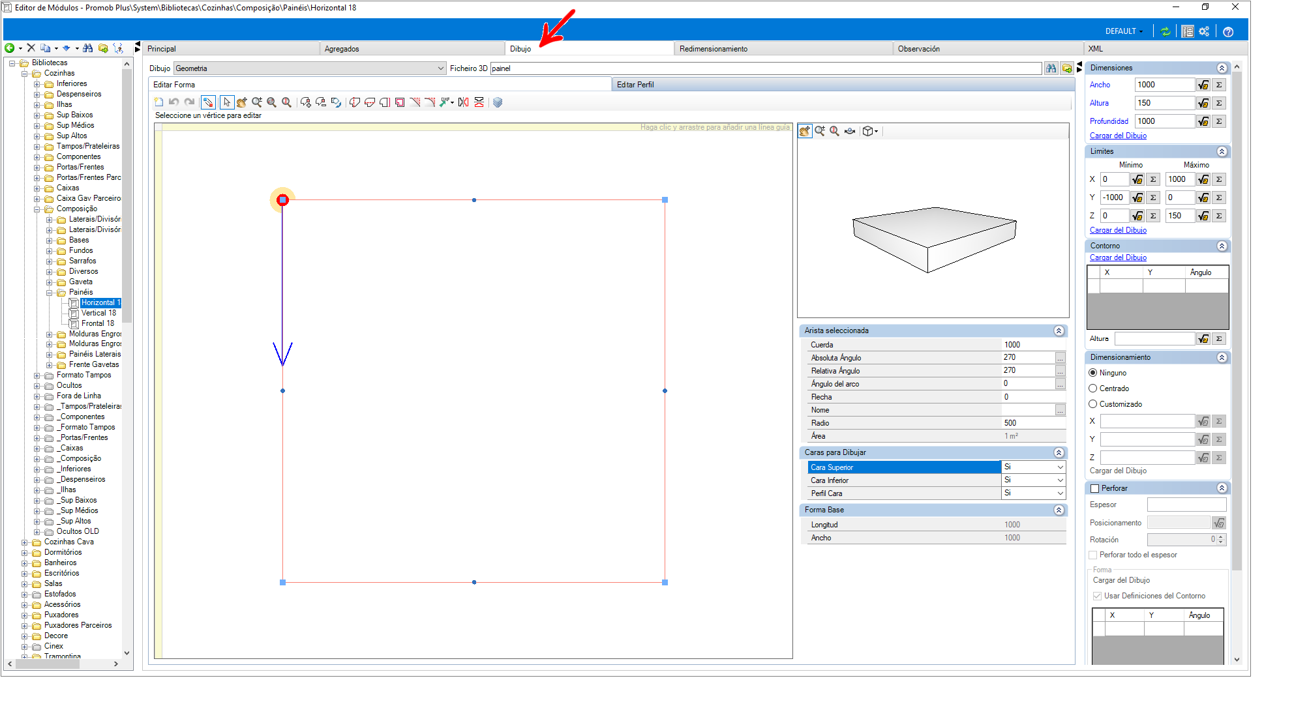
Task: Enable the Perforar checkbox
Action: [1095, 488]
